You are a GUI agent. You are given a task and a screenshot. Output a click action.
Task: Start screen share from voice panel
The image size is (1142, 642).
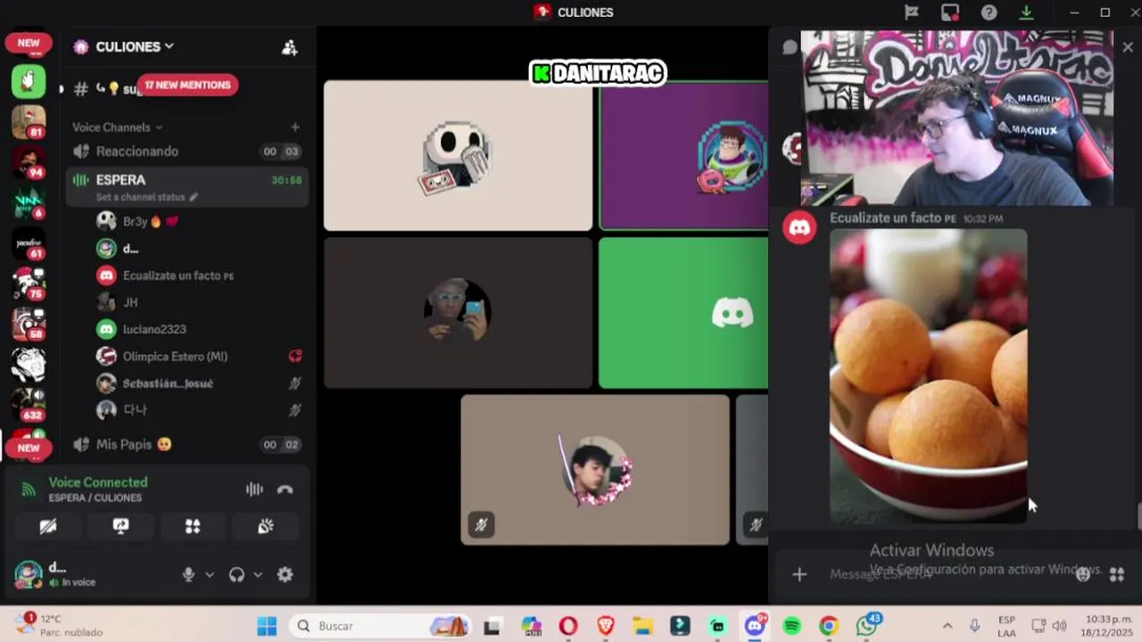coord(120,526)
